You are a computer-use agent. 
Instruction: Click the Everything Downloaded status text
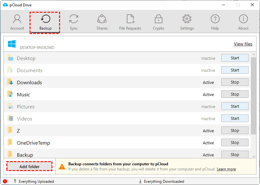[164, 182]
